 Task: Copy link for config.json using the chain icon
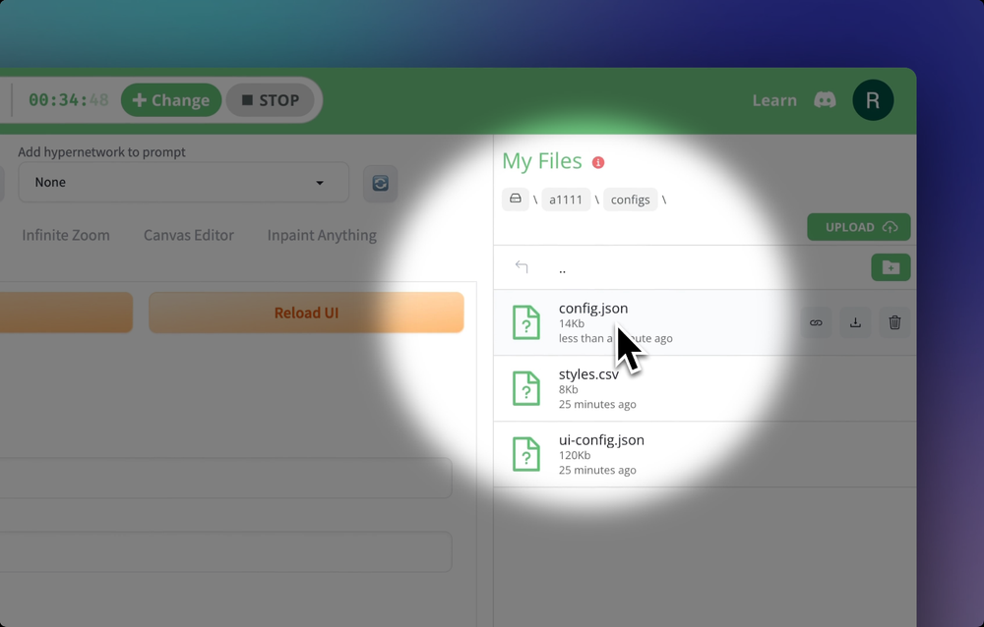(816, 322)
